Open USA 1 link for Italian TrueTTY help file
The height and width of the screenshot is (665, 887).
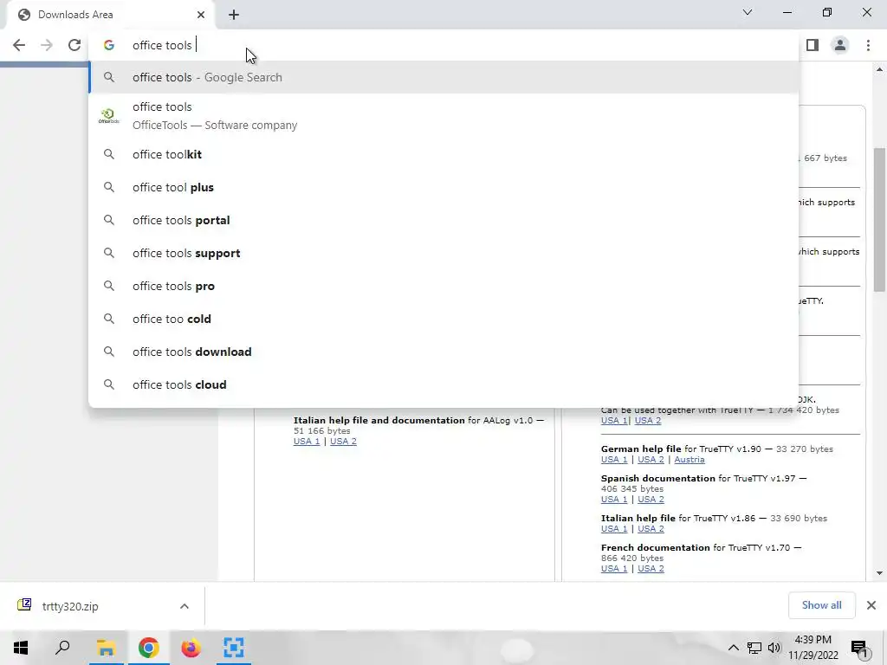tap(614, 529)
